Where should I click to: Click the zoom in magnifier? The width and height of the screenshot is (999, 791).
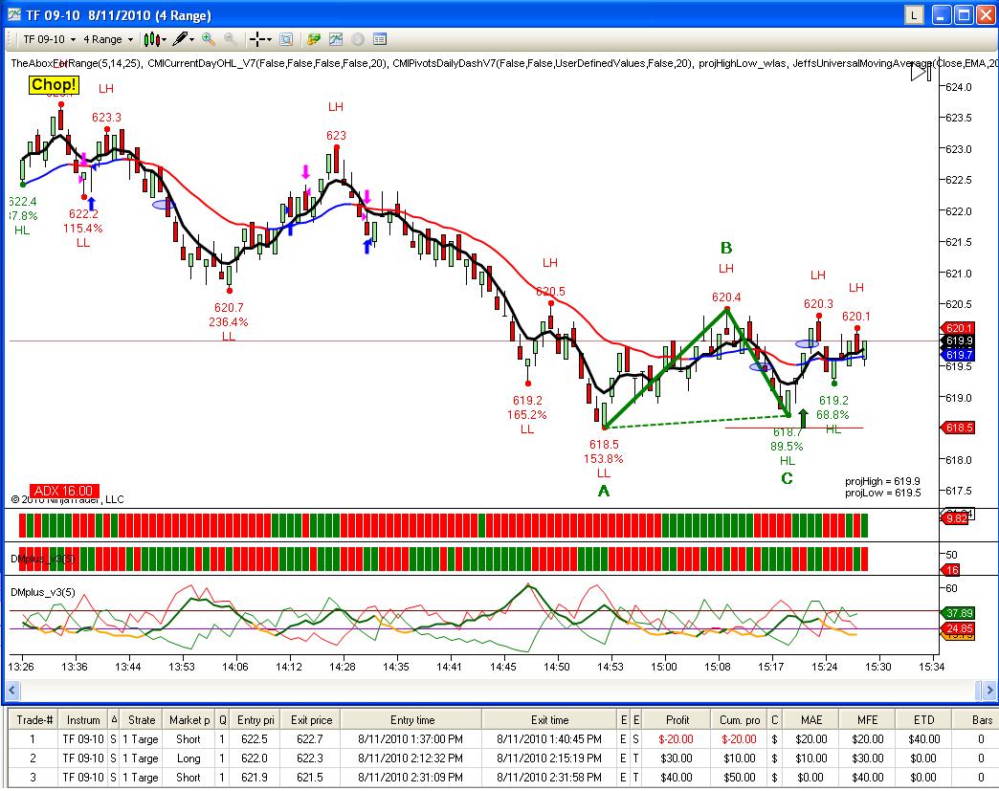pyautogui.click(x=209, y=39)
